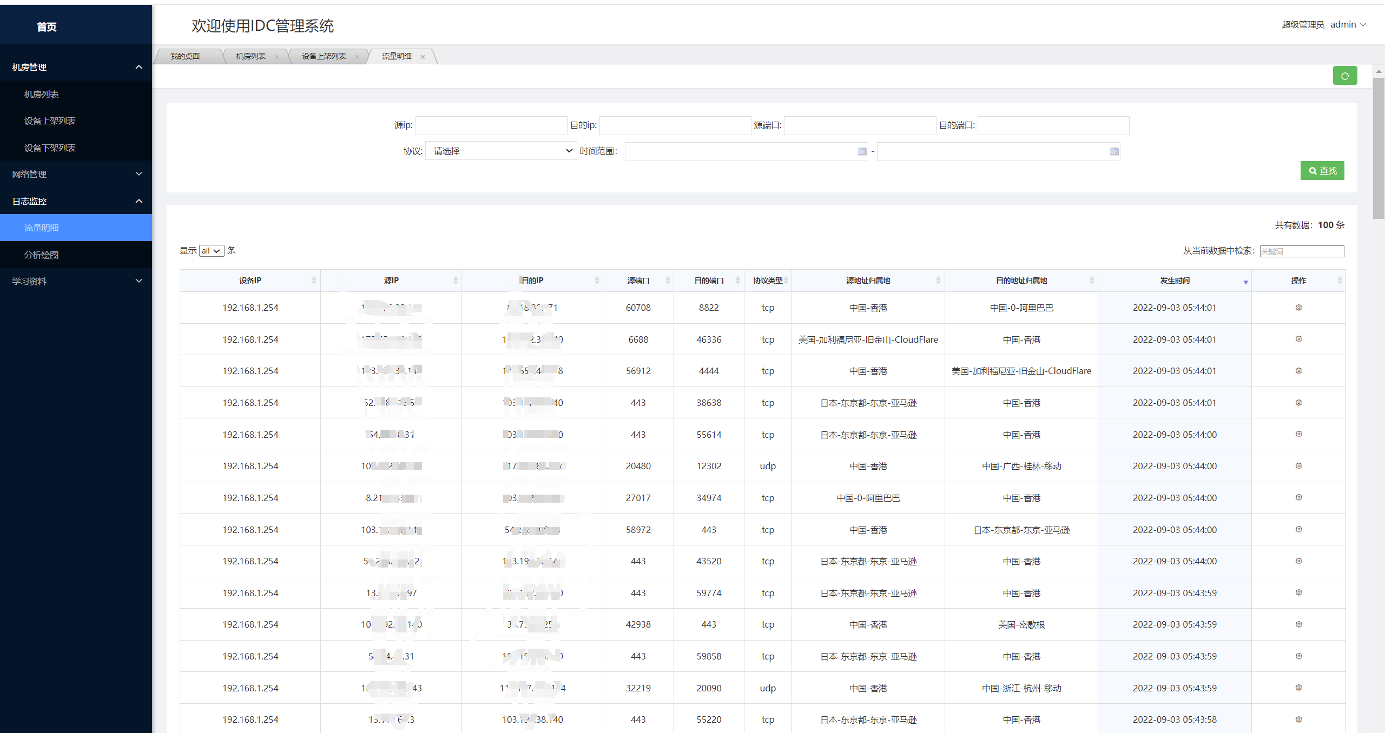Click the 中国-浙江-杭州-移动 cell
This screenshot has height=733, width=1385.
pyautogui.click(x=1021, y=688)
